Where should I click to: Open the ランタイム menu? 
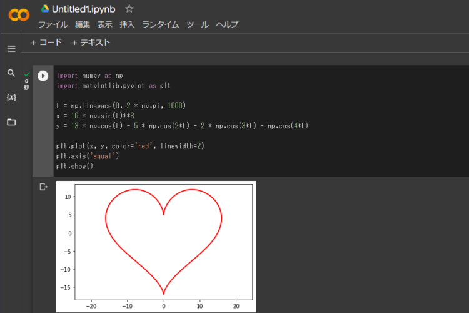[x=160, y=24]
